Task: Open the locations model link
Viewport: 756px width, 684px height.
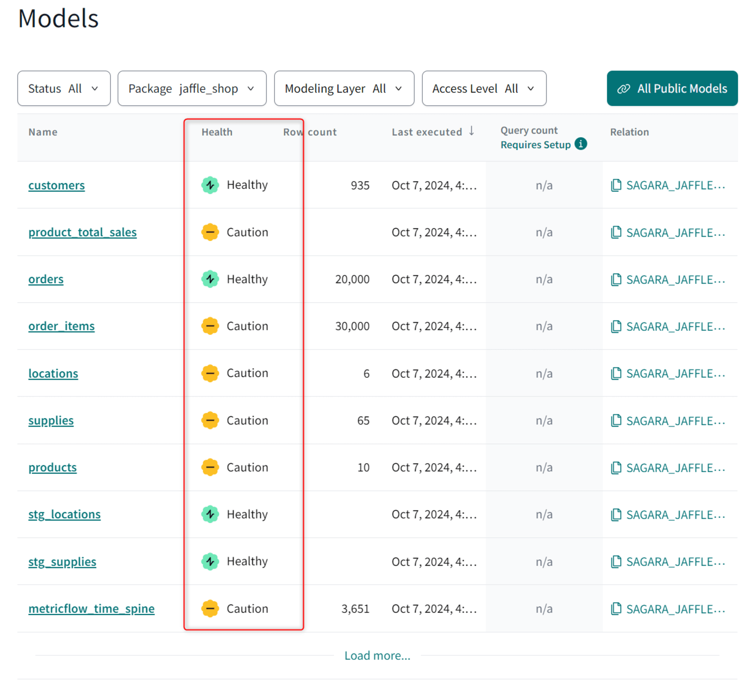Action: (x=53, y=374)
